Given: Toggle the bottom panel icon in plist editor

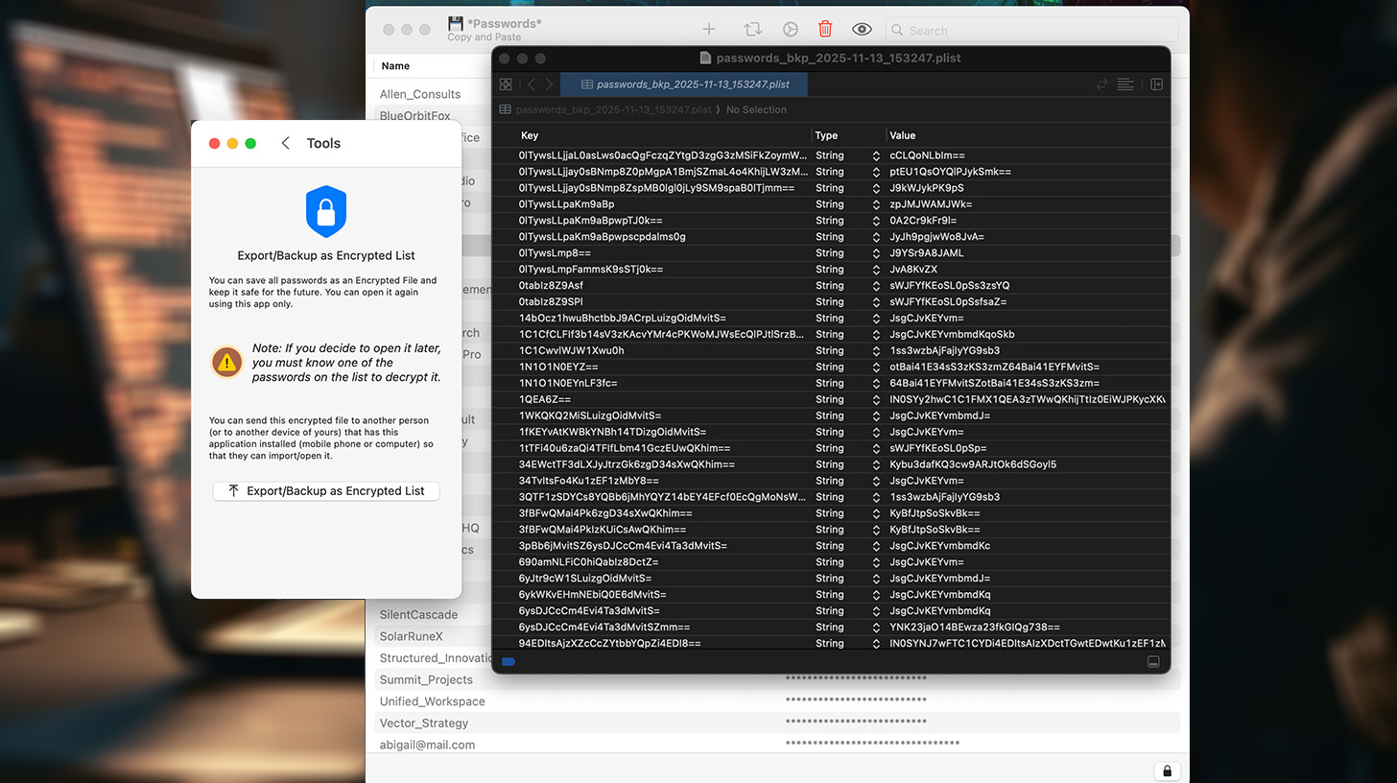Looking at the screenshot, I should tap(1153, 661).
